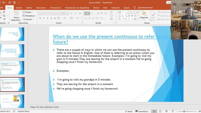Select the rectangle shape in shapes gallery
The width and height of the screenshot is (201, 113).
pyautogui.click(x=129, y=13)
